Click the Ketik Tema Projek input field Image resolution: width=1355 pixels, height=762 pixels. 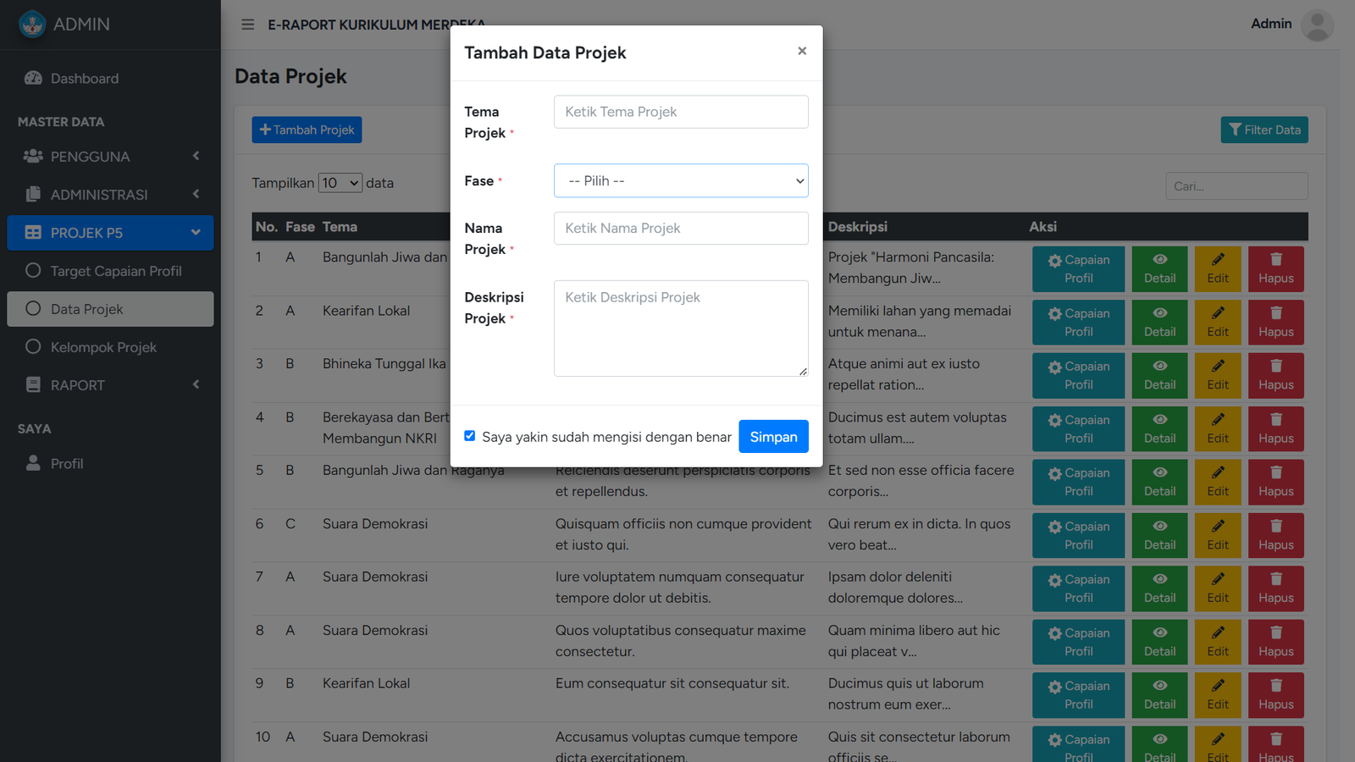(x=681, y=112)
